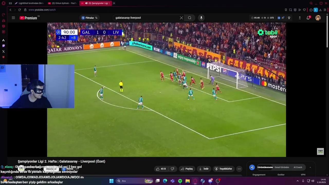
Task: Open Twitch in the Opera sidebar
Action: tap(3, 46)
